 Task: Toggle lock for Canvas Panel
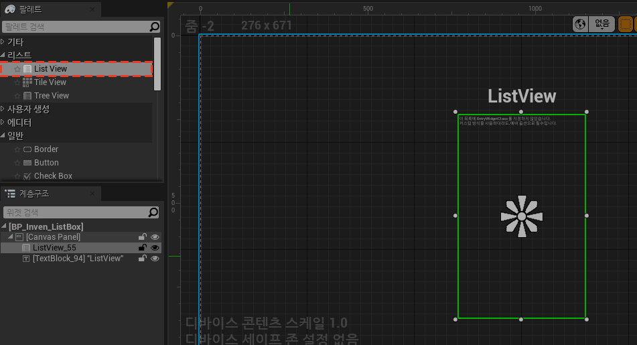click(x=142, y=237)
